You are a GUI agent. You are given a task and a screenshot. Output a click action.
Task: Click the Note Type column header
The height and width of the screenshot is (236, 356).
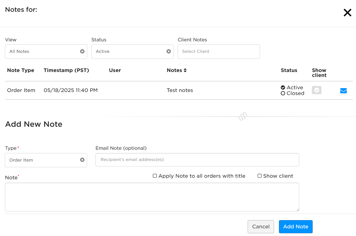pos(21,70)
